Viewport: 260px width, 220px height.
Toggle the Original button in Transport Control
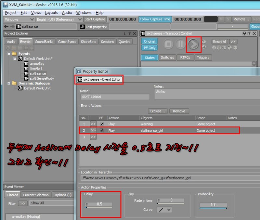(x=149, y=41)
